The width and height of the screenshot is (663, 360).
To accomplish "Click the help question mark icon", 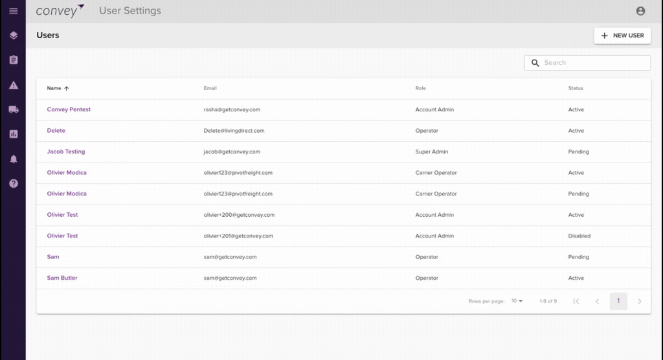I will click(x=14, y=184).
